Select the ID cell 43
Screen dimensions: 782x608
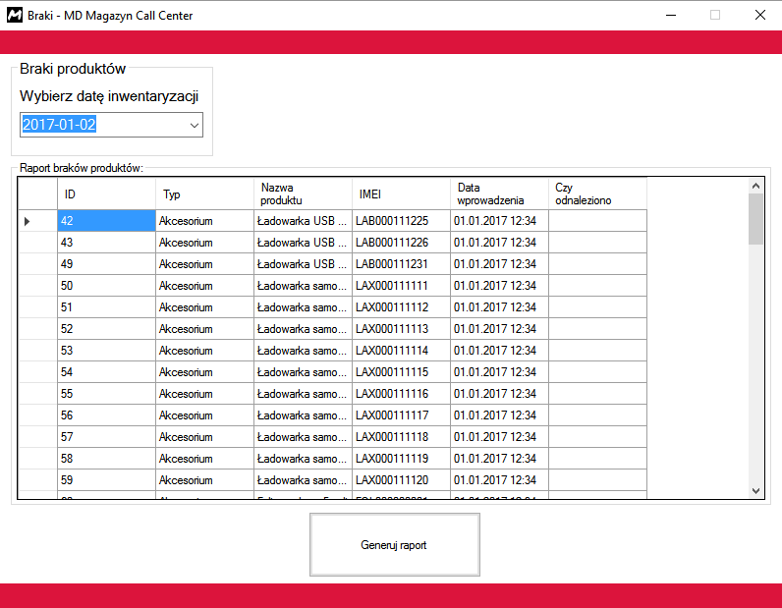[107, 243]
